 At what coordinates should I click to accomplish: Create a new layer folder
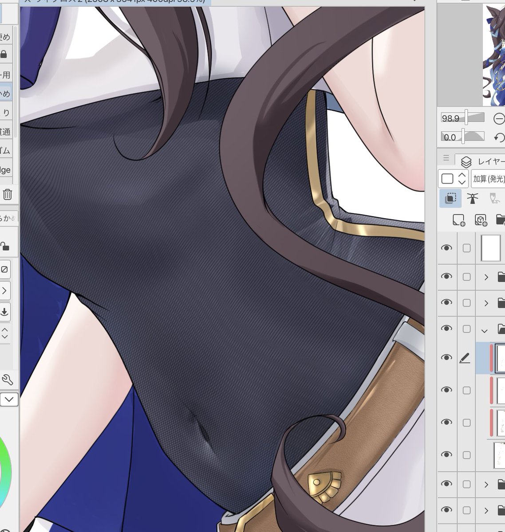(x=501, y=219)
